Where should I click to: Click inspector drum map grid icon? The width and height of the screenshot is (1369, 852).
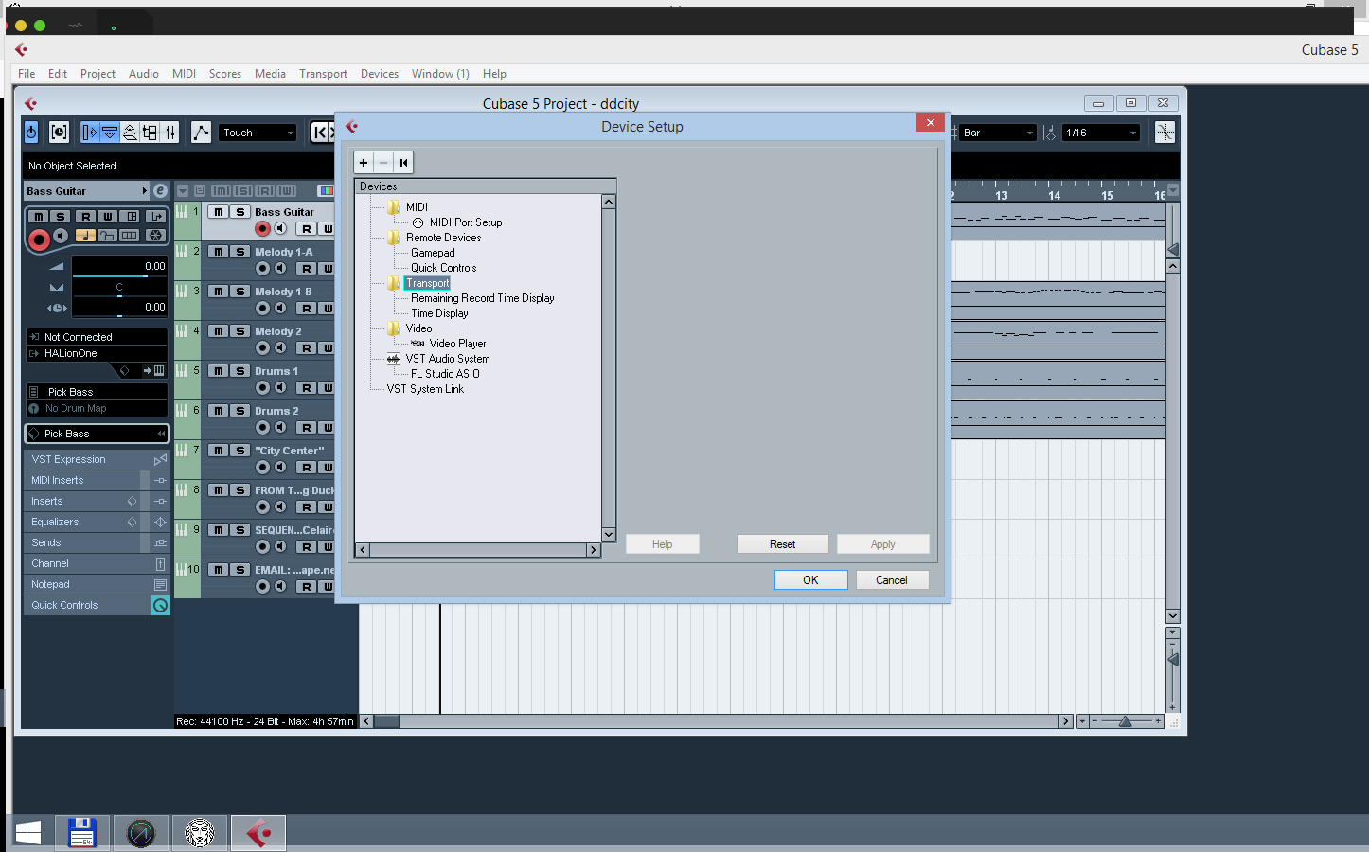point(130,235)
